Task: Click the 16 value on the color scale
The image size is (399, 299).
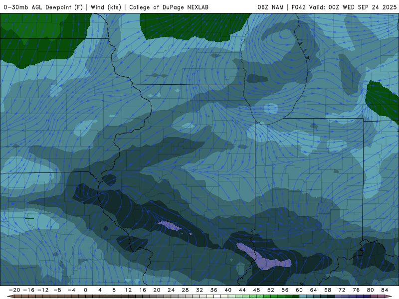Action: click(143, 290)
